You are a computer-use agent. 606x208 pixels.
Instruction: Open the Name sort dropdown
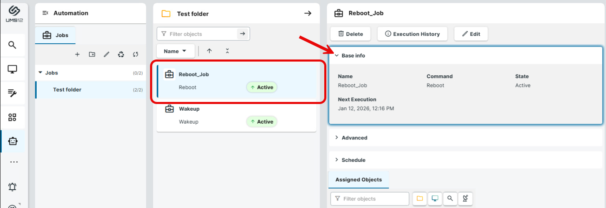coord(175,51)
